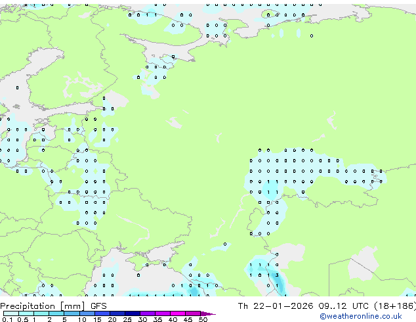
Task: Select the 40–45 mm legend color swatch
Action: coord(178,313)
